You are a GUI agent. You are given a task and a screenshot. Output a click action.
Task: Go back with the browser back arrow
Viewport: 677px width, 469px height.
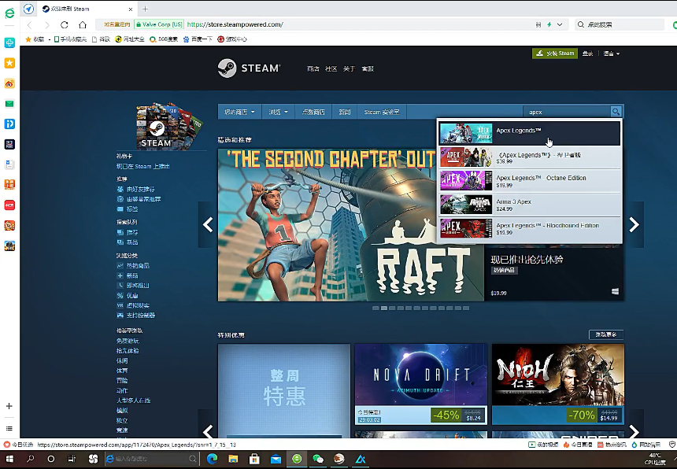tap(29, 24)
